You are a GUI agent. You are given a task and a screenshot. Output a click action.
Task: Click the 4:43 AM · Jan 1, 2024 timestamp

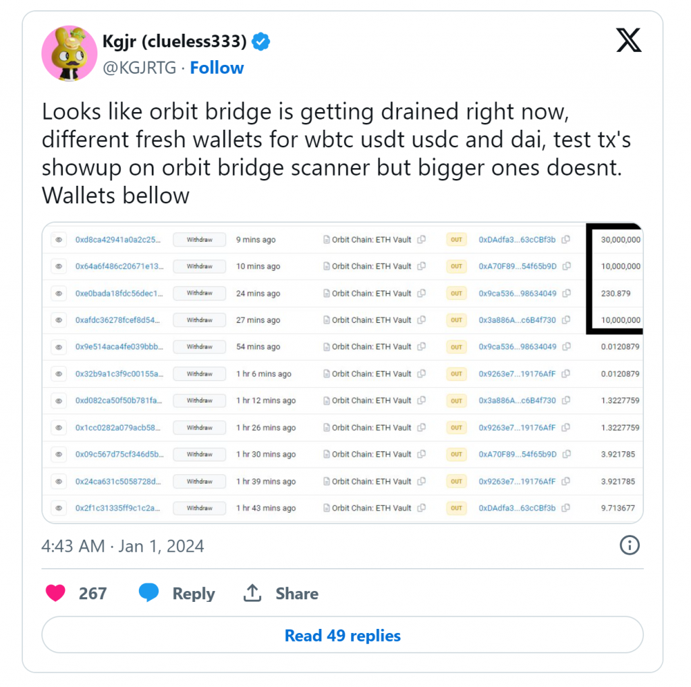123,546
